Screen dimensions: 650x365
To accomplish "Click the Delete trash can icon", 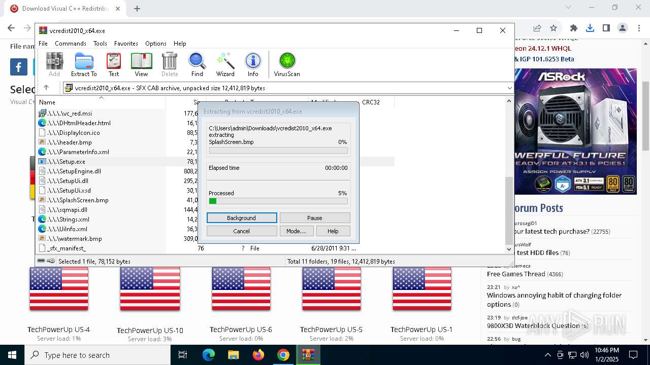I will coord(170,64).
